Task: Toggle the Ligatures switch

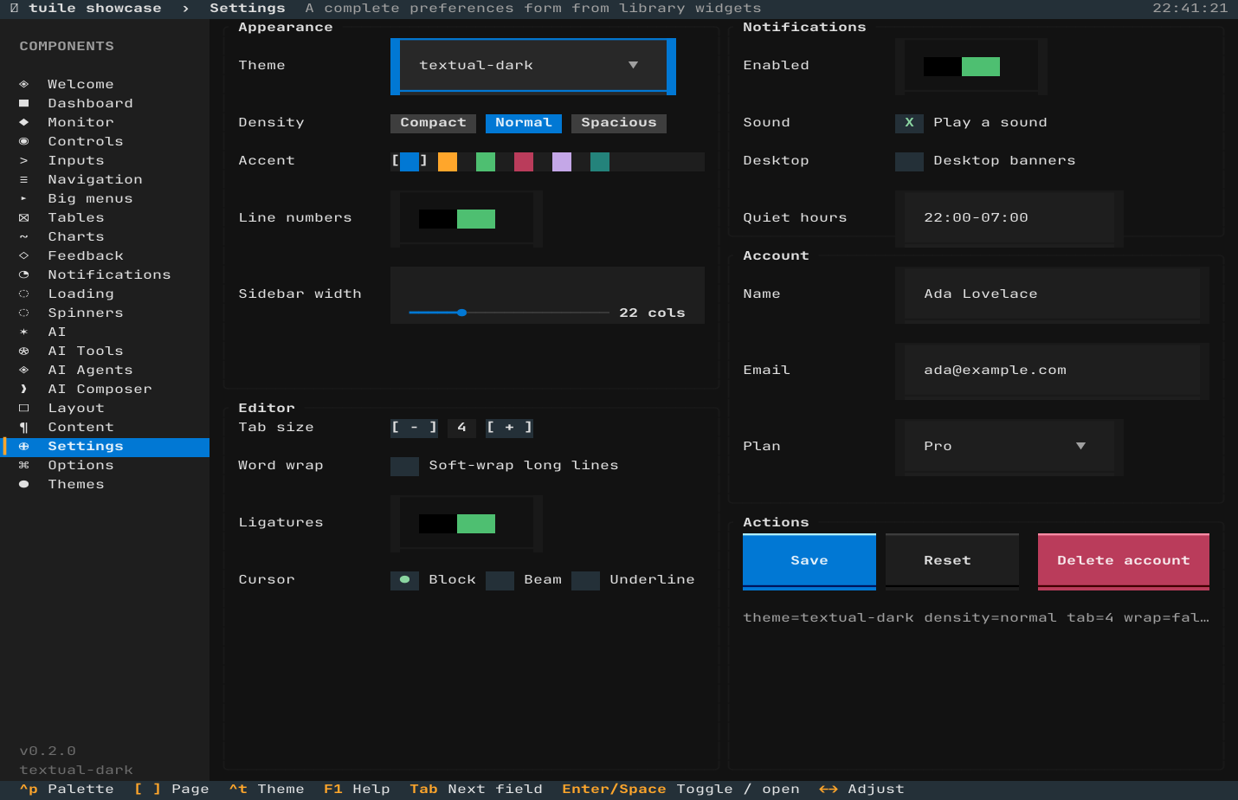Action: coord(457,524)
